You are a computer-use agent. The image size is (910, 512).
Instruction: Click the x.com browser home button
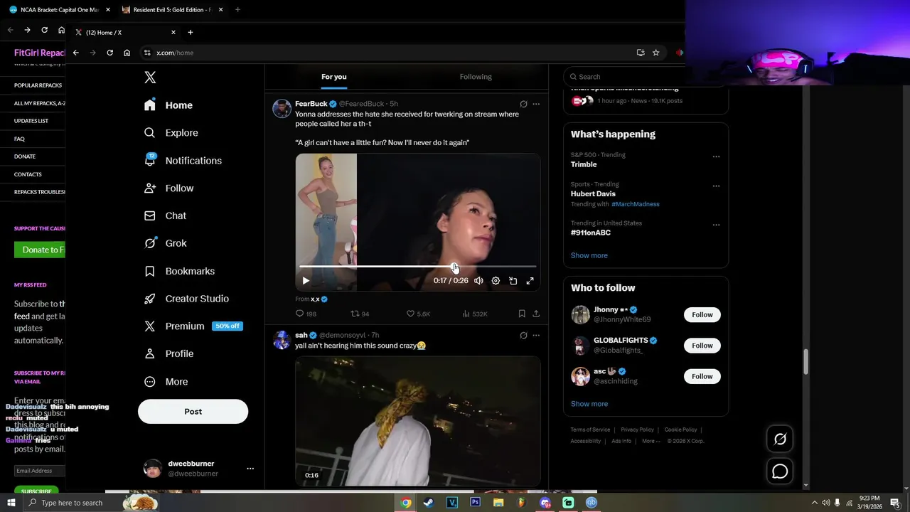pyautogui.click(x=127, y=53)
